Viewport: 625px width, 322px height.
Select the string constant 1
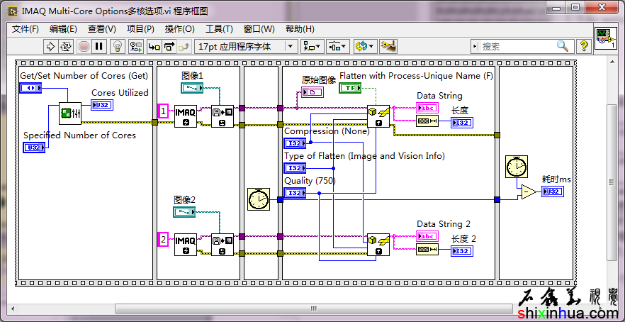click(x=164, y=111)
